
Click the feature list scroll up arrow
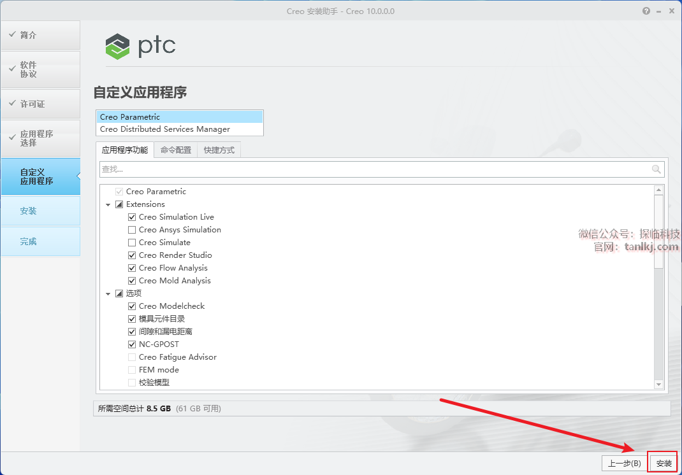658,190
